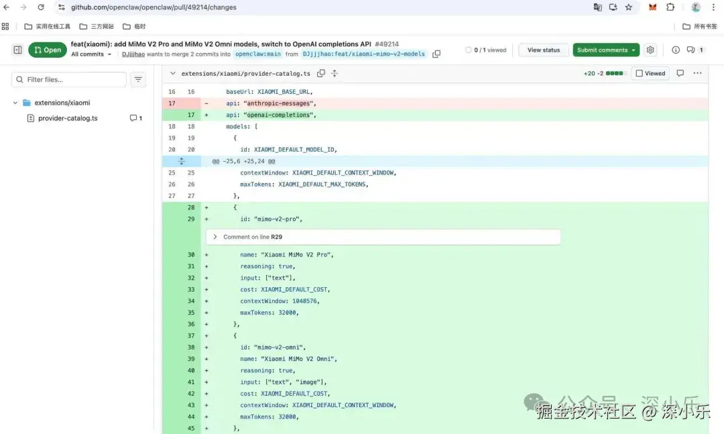
Task: Open 实用在线工具 bookmark folder
Action: [x=47, y=26]
